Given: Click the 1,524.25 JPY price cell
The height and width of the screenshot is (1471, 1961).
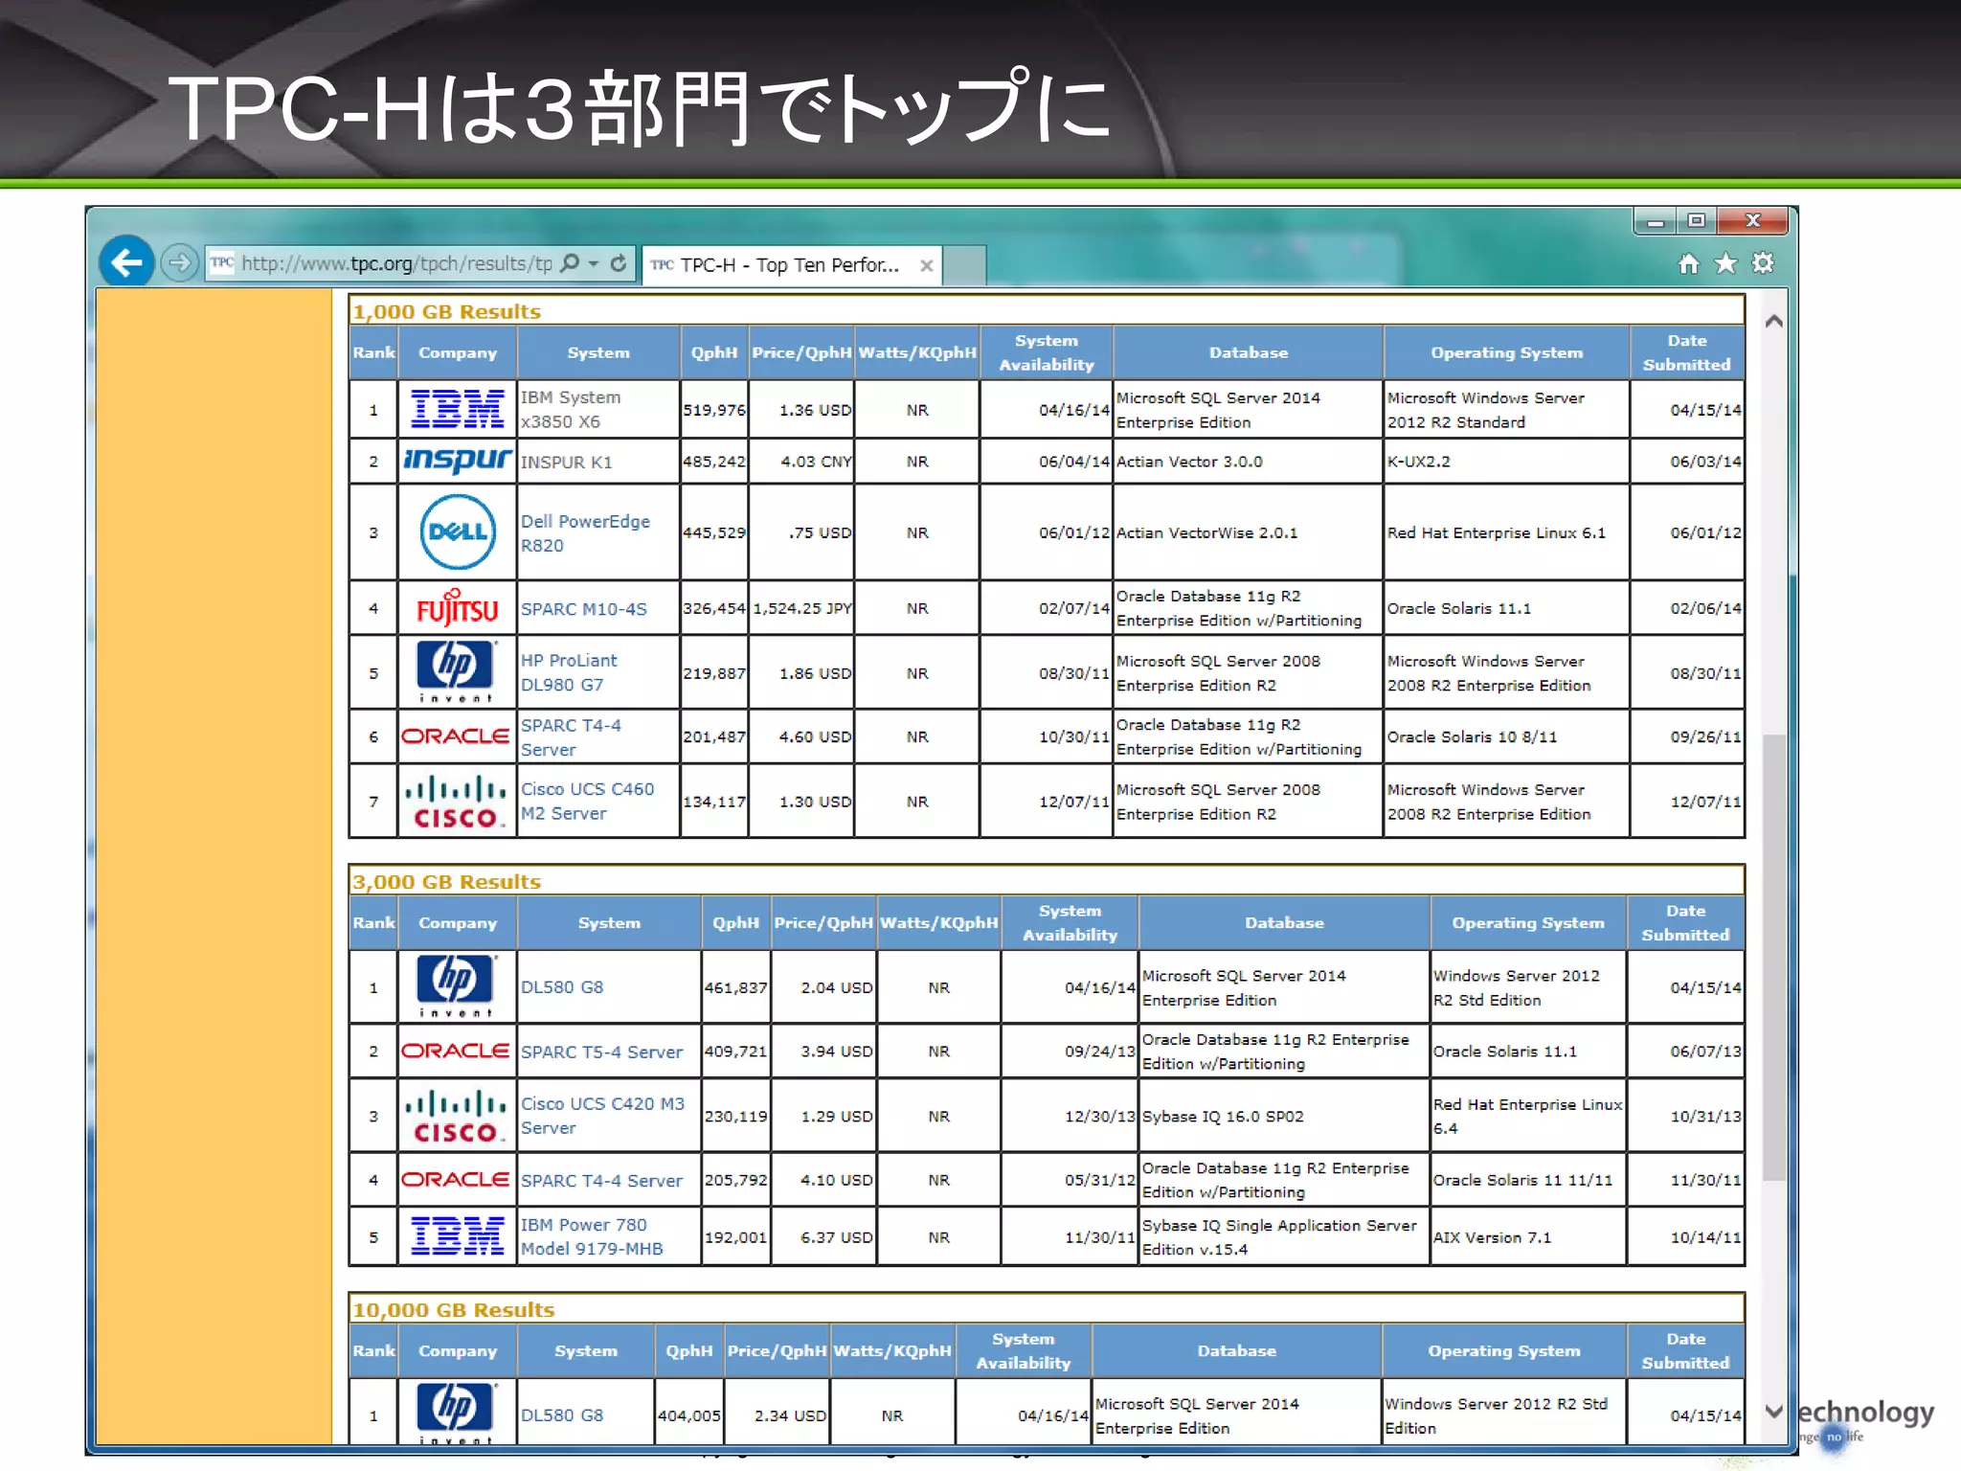Looking at the screenshot, I should click(x=801, y=608).
